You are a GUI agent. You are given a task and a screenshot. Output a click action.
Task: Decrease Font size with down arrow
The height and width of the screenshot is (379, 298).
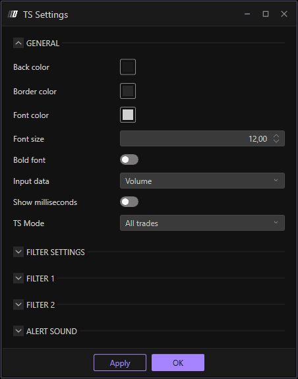tap(276, 141)
